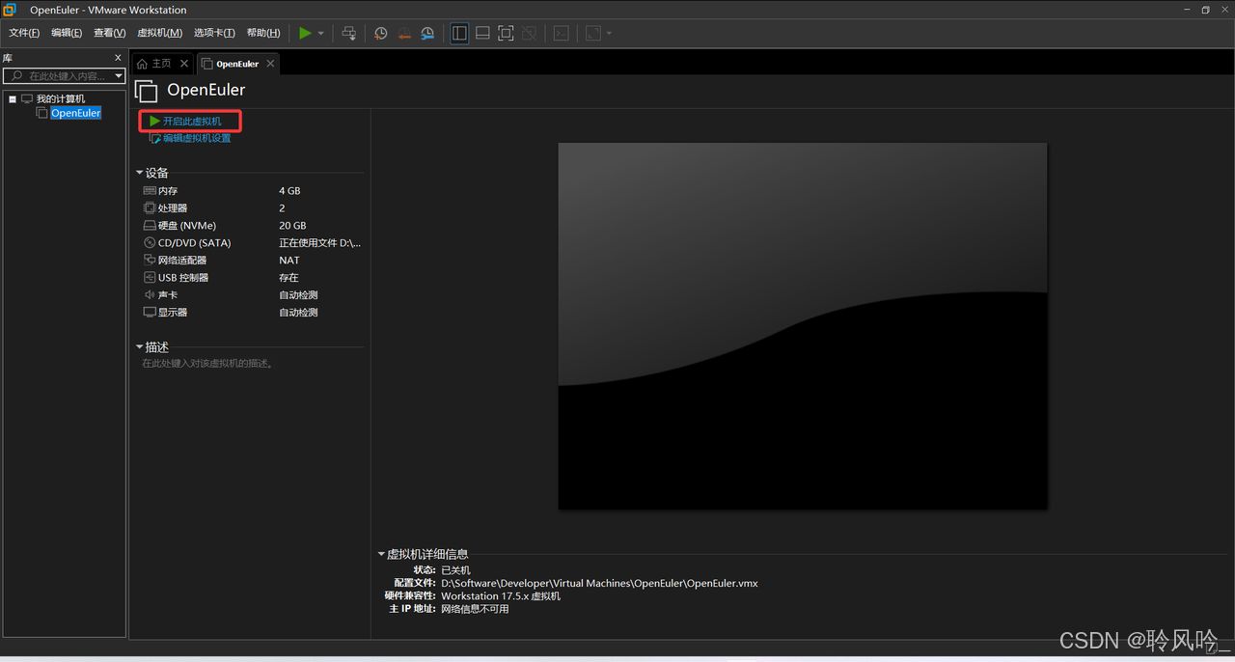Click the CPU icon beside 处理器
Screen dimensions: 1235x662
click(x=150, y=208)
